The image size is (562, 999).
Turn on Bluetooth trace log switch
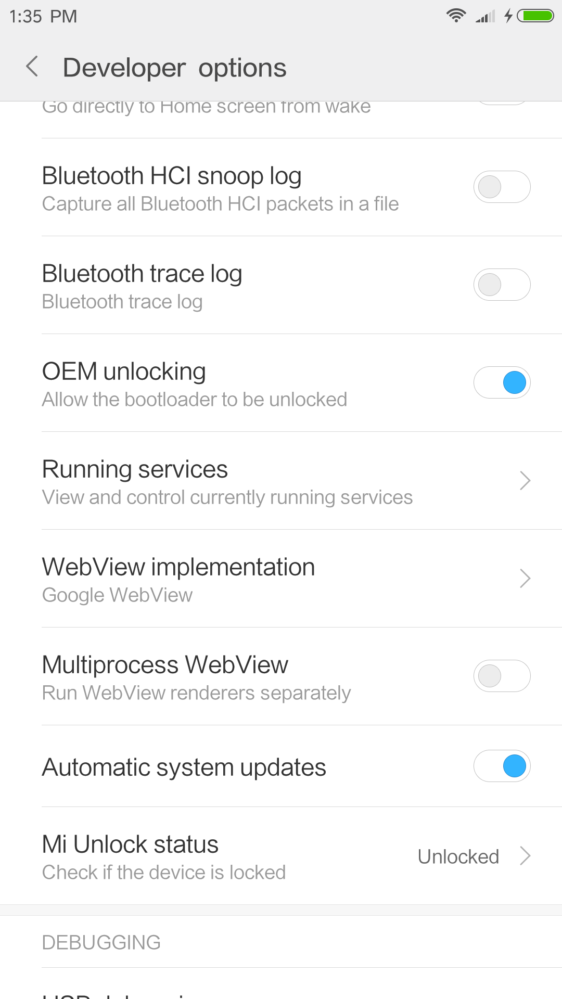[502, 285]
